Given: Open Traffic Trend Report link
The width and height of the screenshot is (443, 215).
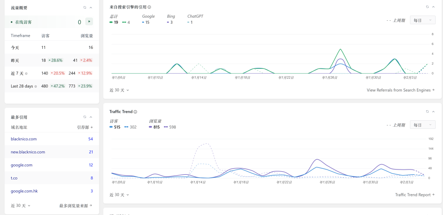Looking at the screenshot, I should point(415,195).
